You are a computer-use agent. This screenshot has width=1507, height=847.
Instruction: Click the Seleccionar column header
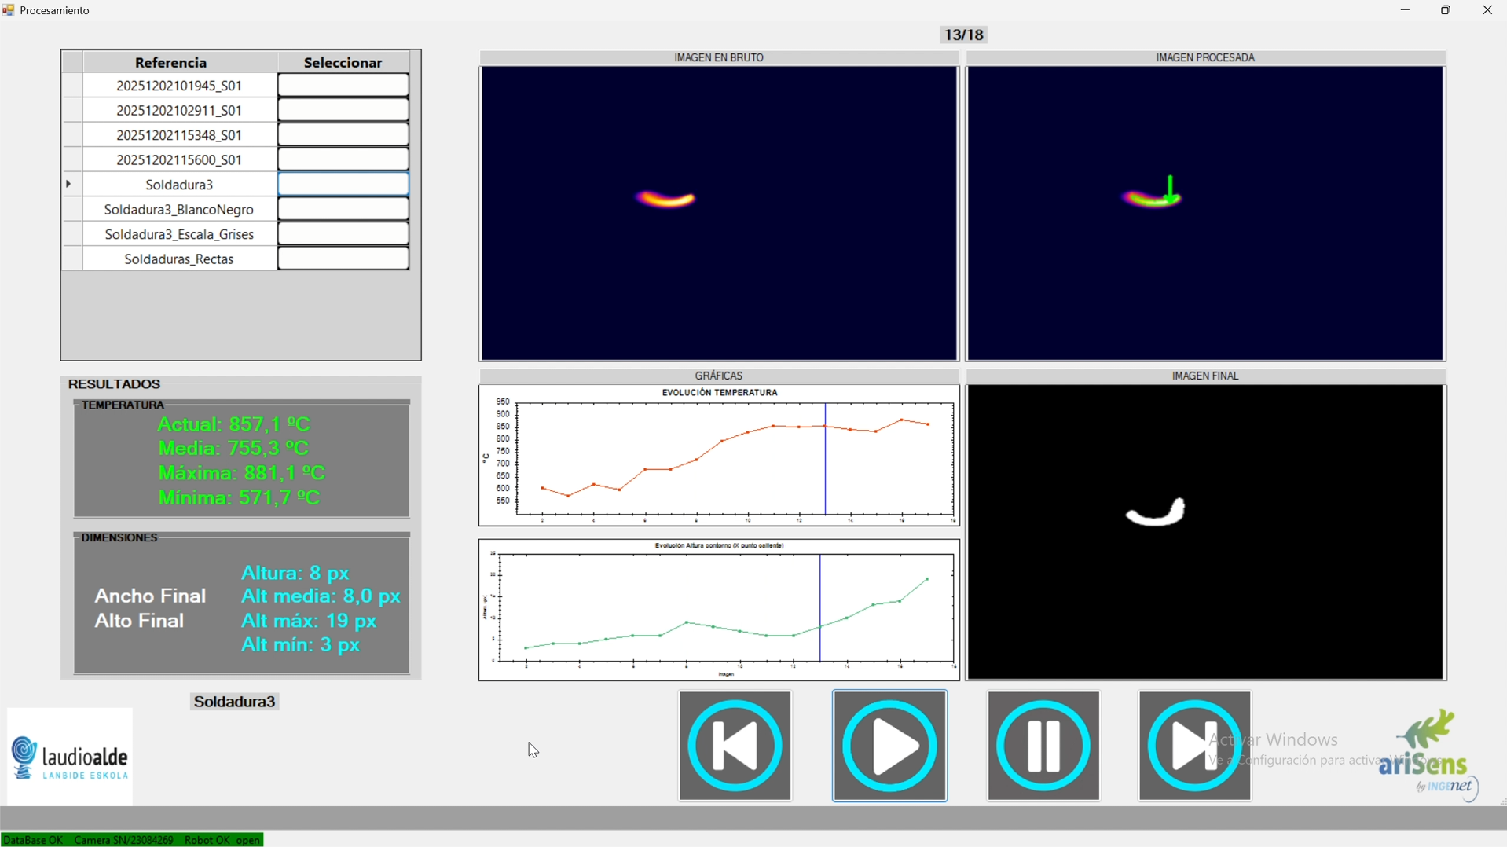[x=343, y=62]
